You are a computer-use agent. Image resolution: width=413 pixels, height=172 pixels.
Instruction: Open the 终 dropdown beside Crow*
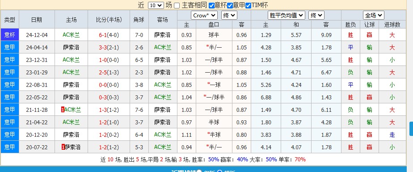229,15
